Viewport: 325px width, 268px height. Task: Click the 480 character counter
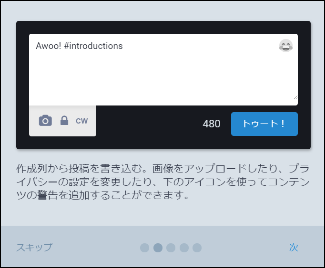point(212,124)
